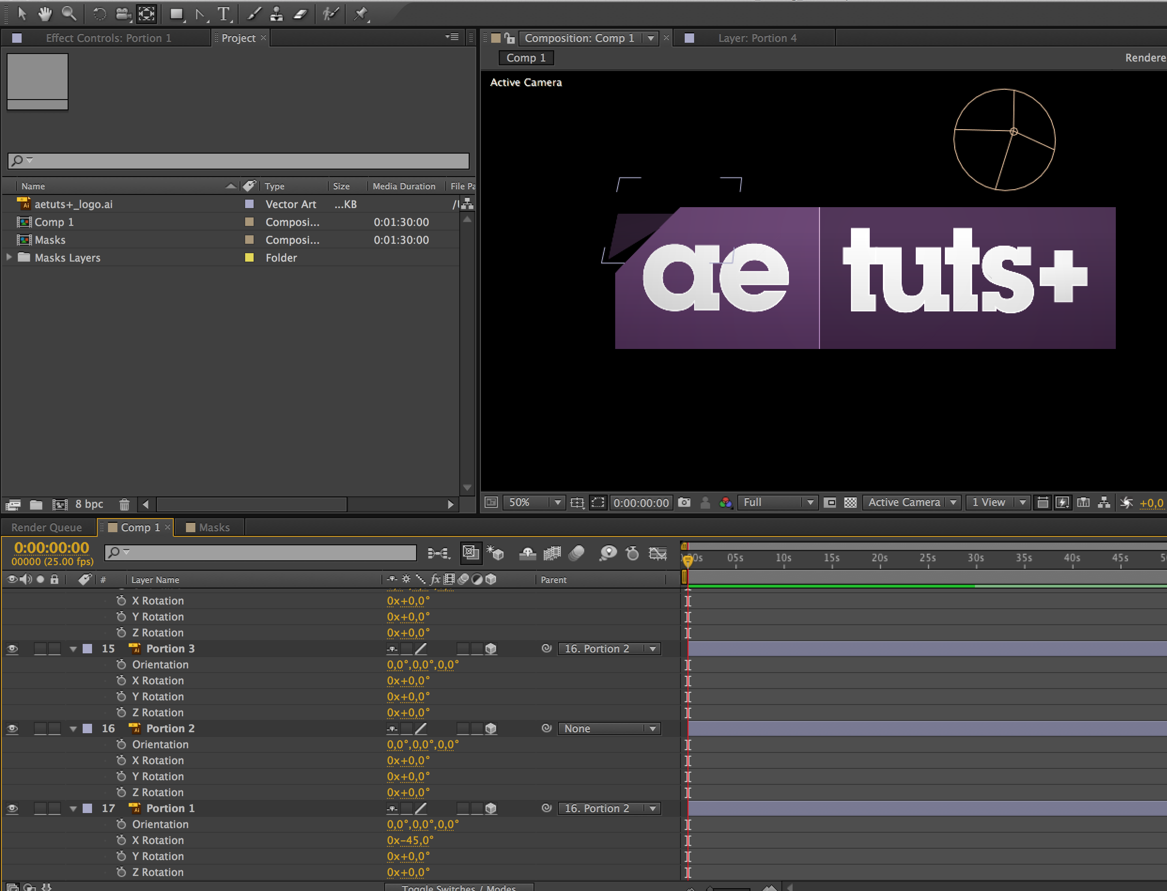Hide the Portion 1 layer eye
The height and width of the screenshot is (891, 1167).
tap(12, 809)
